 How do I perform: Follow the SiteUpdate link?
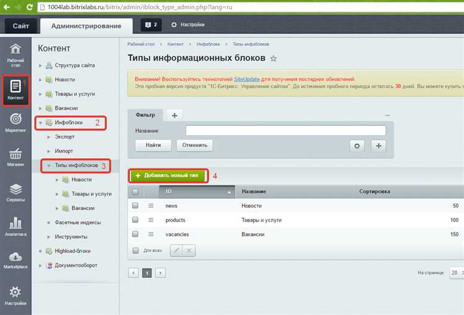[x=246, y=79]
